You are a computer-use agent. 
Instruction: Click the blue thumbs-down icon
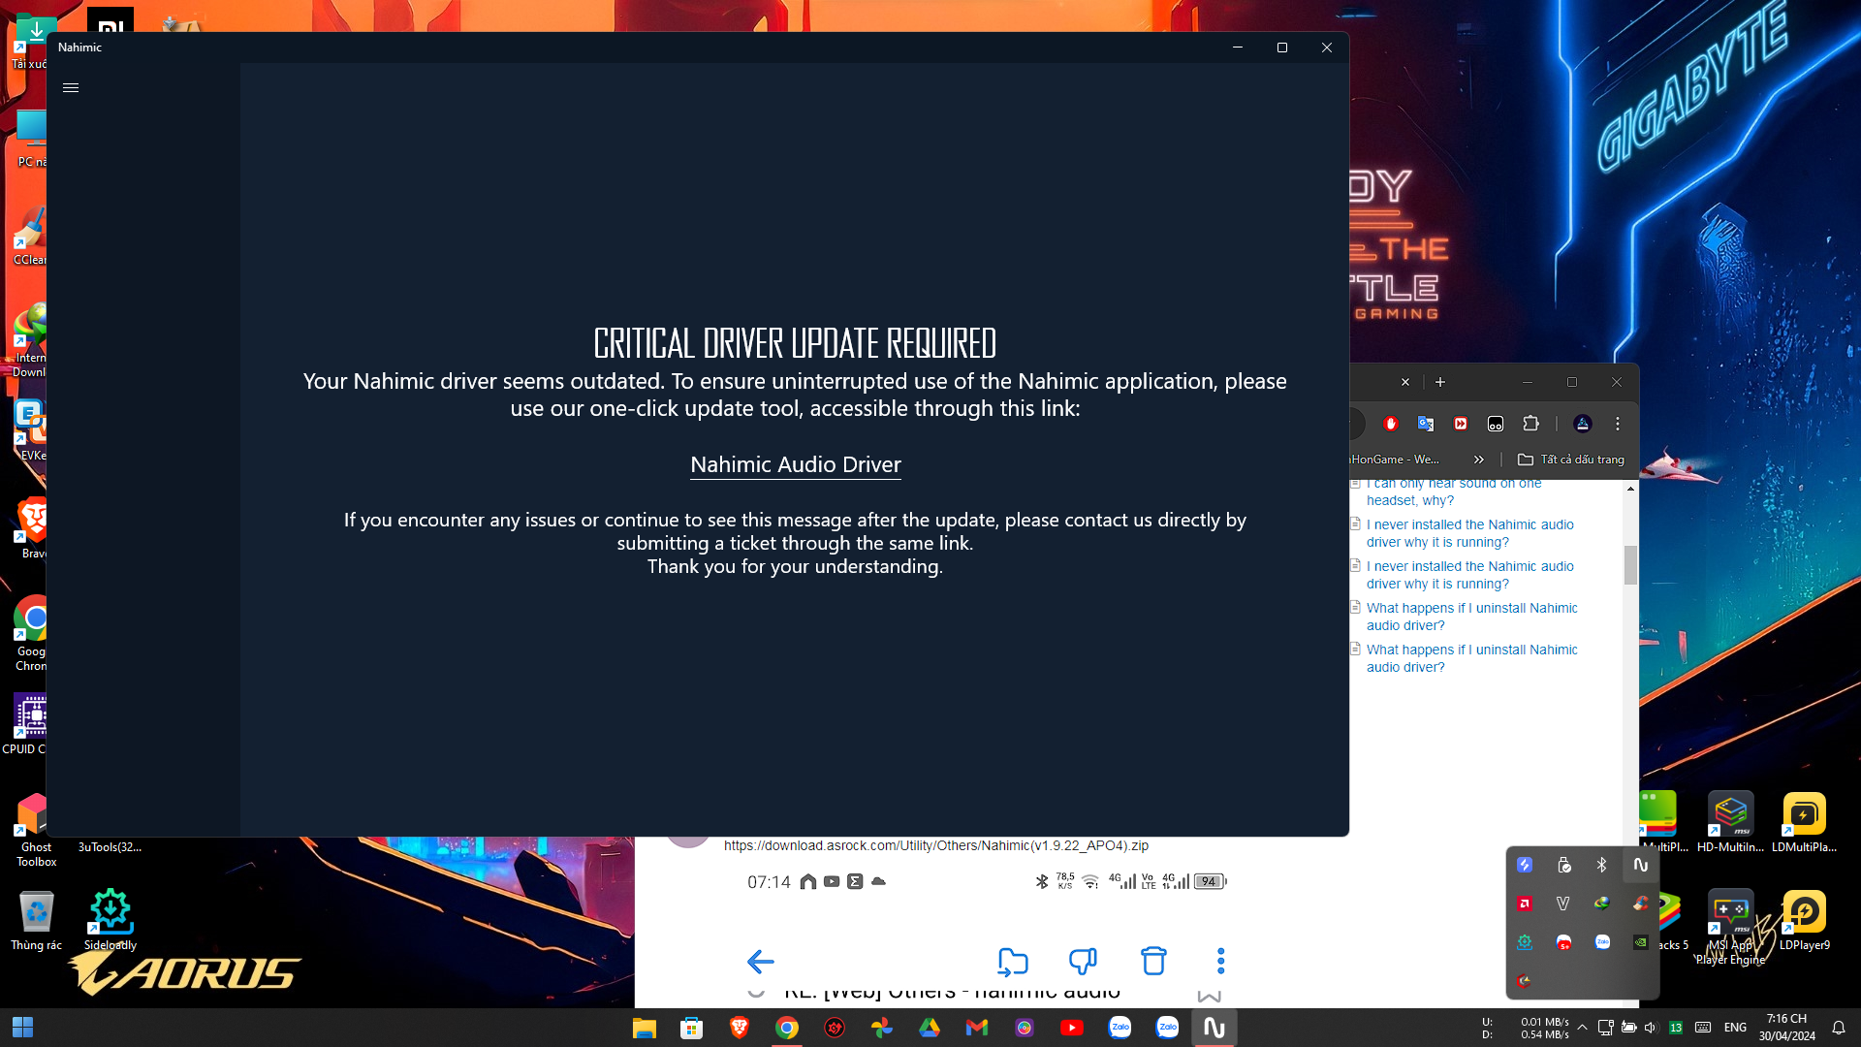(1082, 961)
